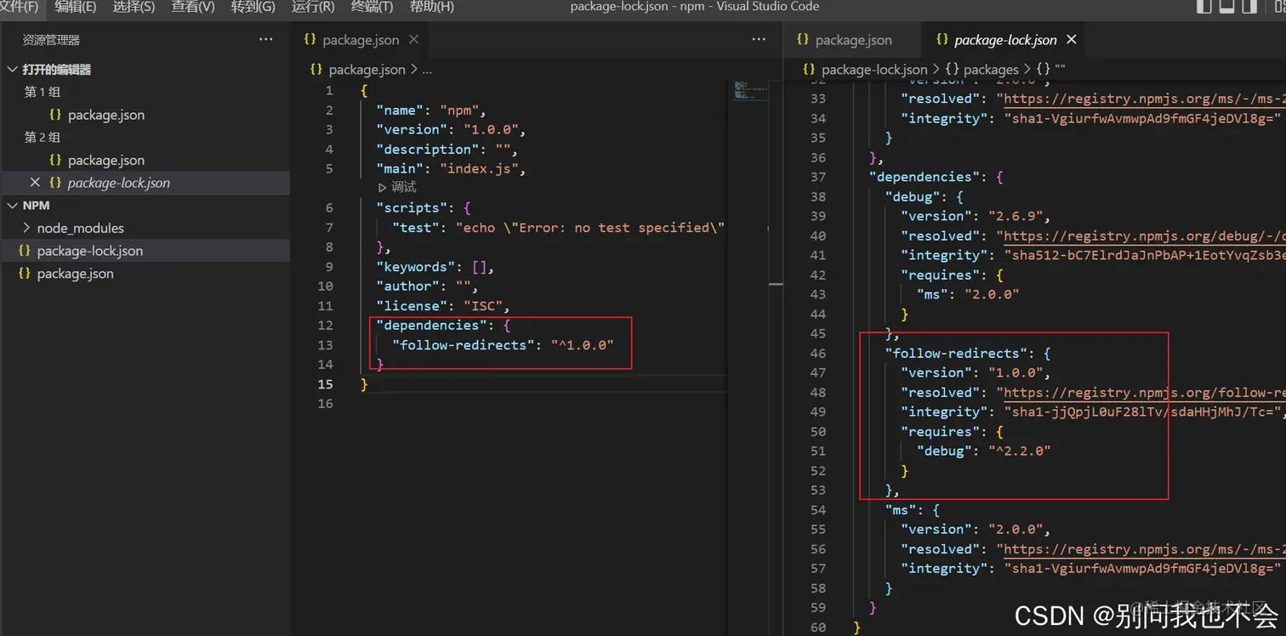
Task: Open the 帮助(H) menu
Action: click(x=432, y=7)
